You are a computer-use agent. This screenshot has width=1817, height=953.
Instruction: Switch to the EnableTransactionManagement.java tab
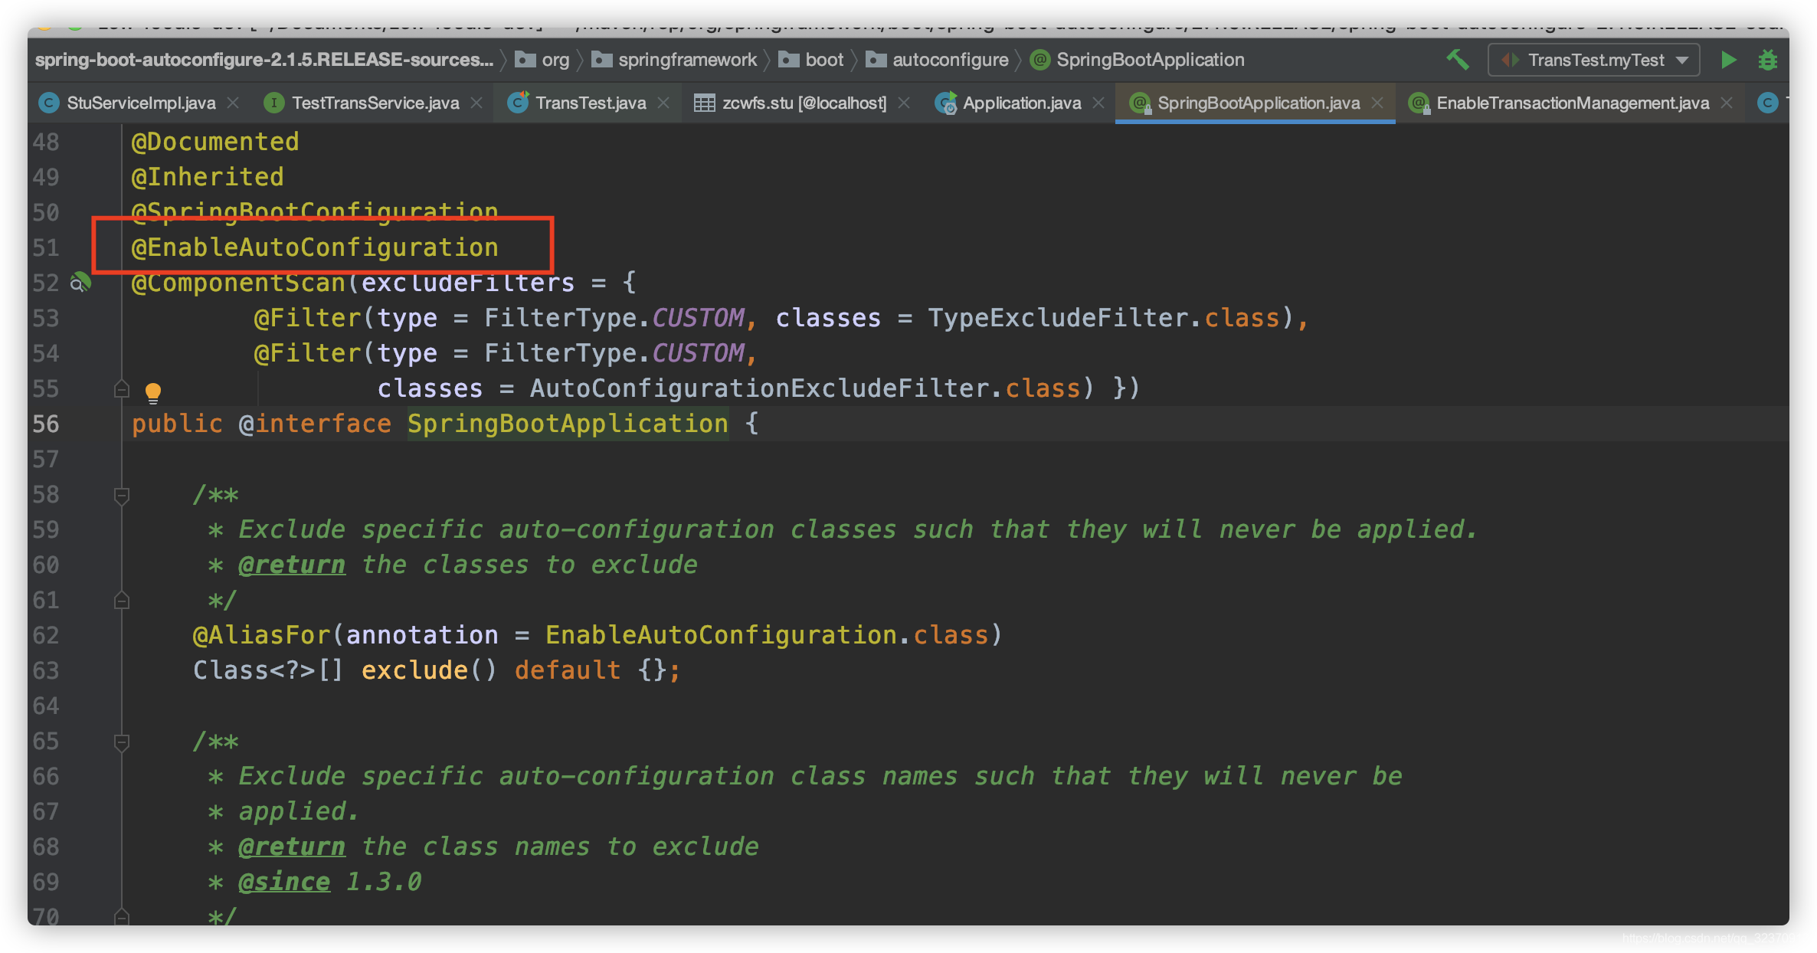click(1572, 103)
